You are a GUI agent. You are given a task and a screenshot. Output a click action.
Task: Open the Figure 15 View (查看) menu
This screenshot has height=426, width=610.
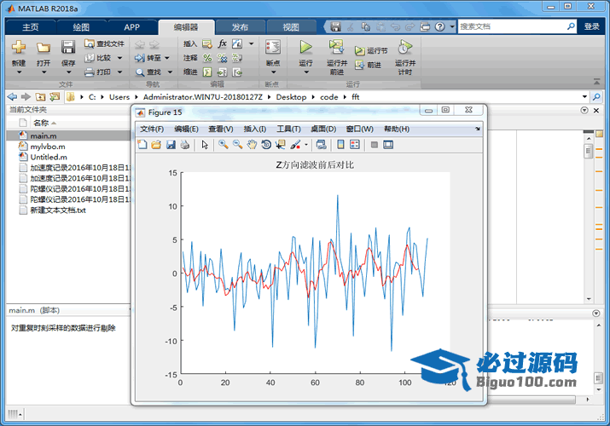(221, 129)
